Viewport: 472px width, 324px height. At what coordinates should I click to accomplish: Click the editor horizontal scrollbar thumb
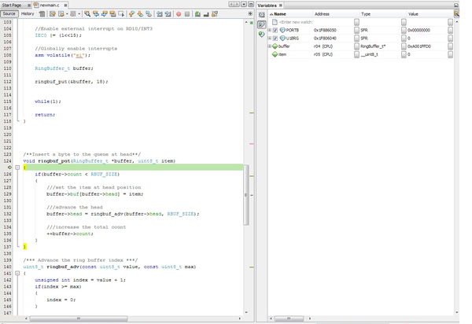pyautogui.click(x=79, y=318)
